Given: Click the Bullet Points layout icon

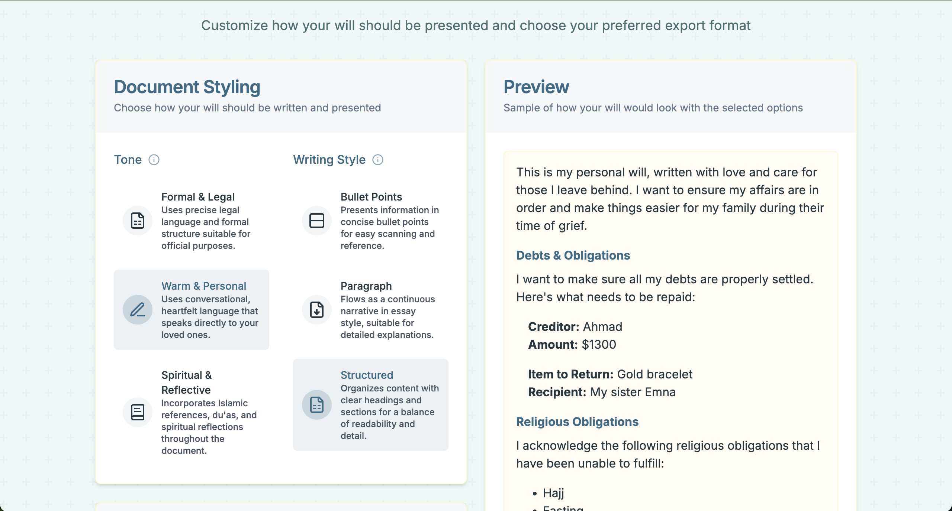Looking at the screenshot, I should [x=317, y=221].
